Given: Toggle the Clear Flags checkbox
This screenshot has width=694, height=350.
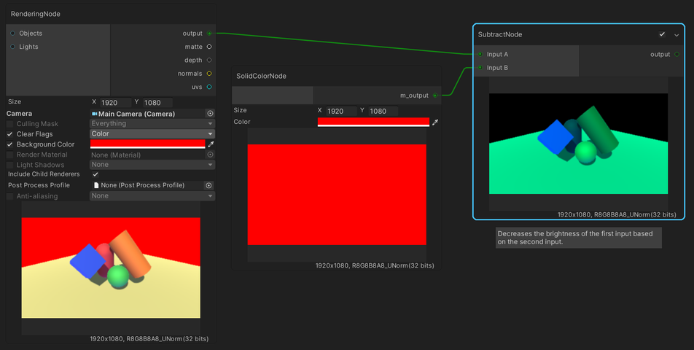Looking at the screenshot, I should tap(10, 134).
